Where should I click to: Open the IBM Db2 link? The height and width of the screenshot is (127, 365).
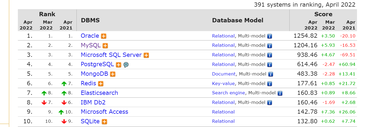pos(93,102)
